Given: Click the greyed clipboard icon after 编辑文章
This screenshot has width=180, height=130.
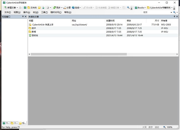Looking at the screenshot, I should pyautogui.click(x=124, y=8).
